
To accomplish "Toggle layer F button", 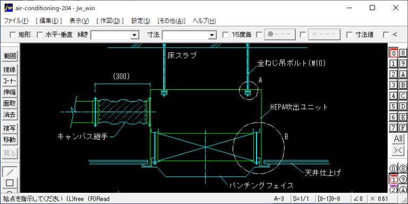I will tap(403, 127).
